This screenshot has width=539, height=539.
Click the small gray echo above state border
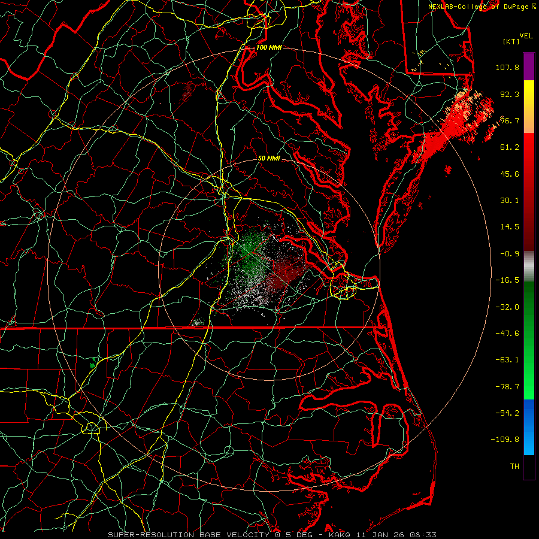pyautogui.click(x=198, y=322)
